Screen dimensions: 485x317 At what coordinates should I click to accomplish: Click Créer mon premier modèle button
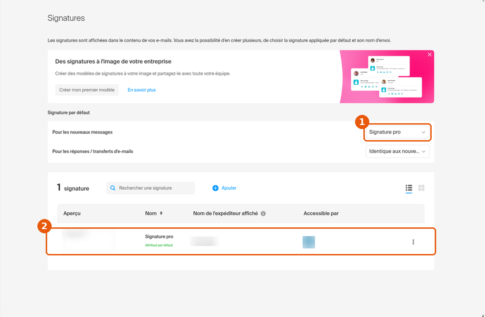[87, 90]
